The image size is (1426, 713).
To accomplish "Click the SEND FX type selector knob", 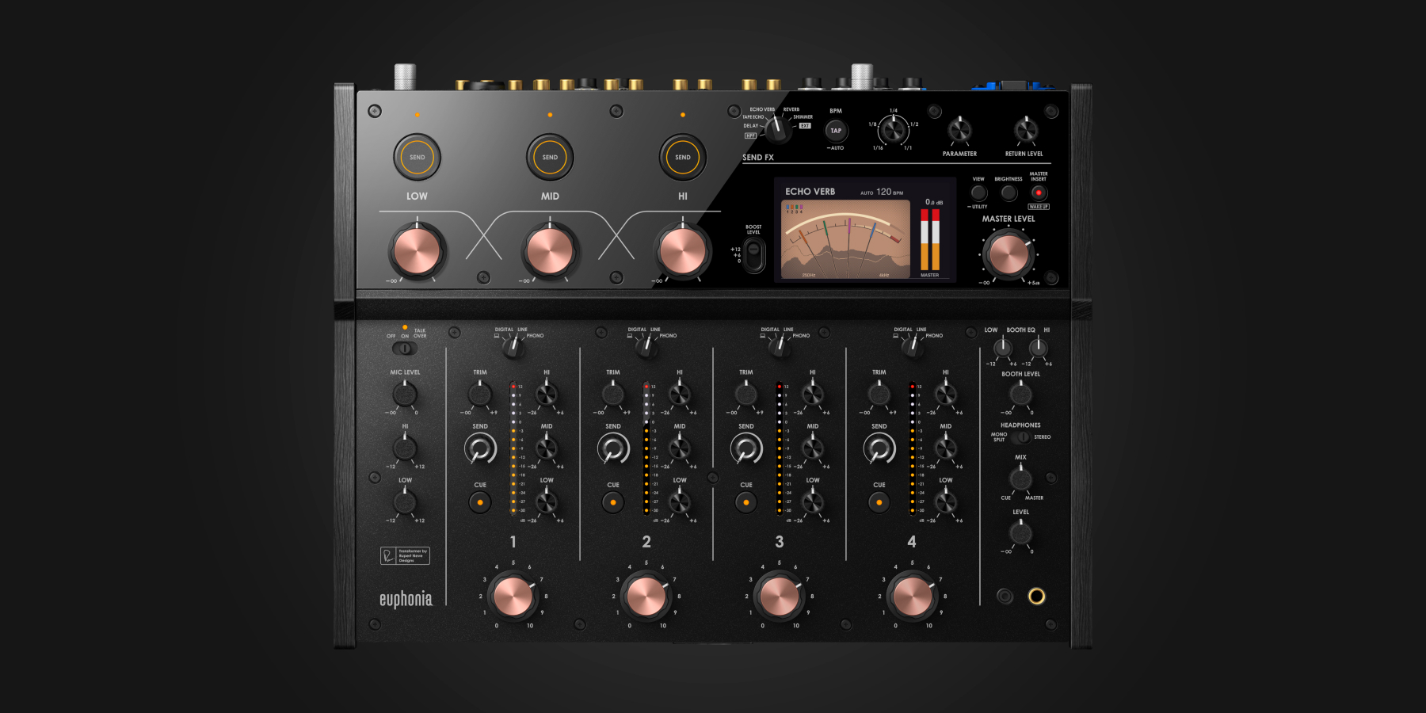I will (778, 131).
